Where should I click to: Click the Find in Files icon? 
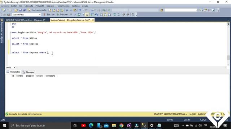tap(162, 10)
